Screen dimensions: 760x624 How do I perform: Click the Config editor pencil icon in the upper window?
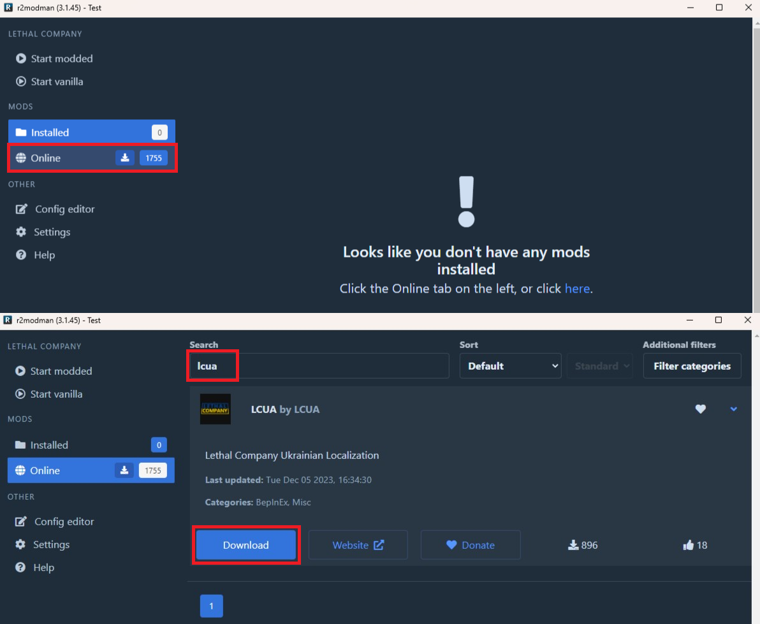21,209
